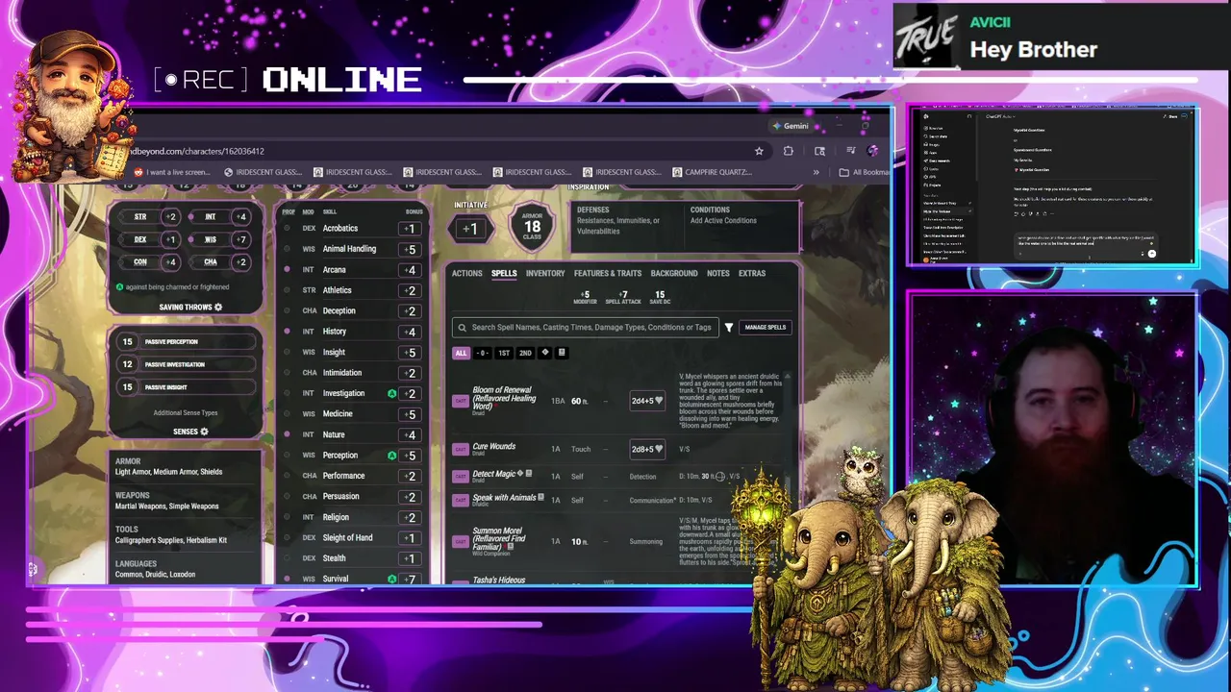
Task: Roll the Bloom of Renewal 2d4+5 healing
Action: (x=646, y=401)
